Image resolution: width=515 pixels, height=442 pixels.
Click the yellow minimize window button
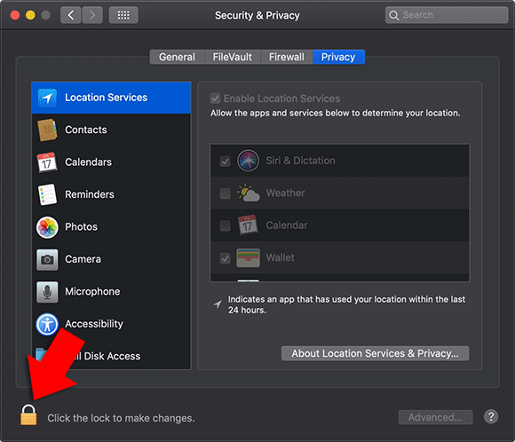[x=30, y=15]
